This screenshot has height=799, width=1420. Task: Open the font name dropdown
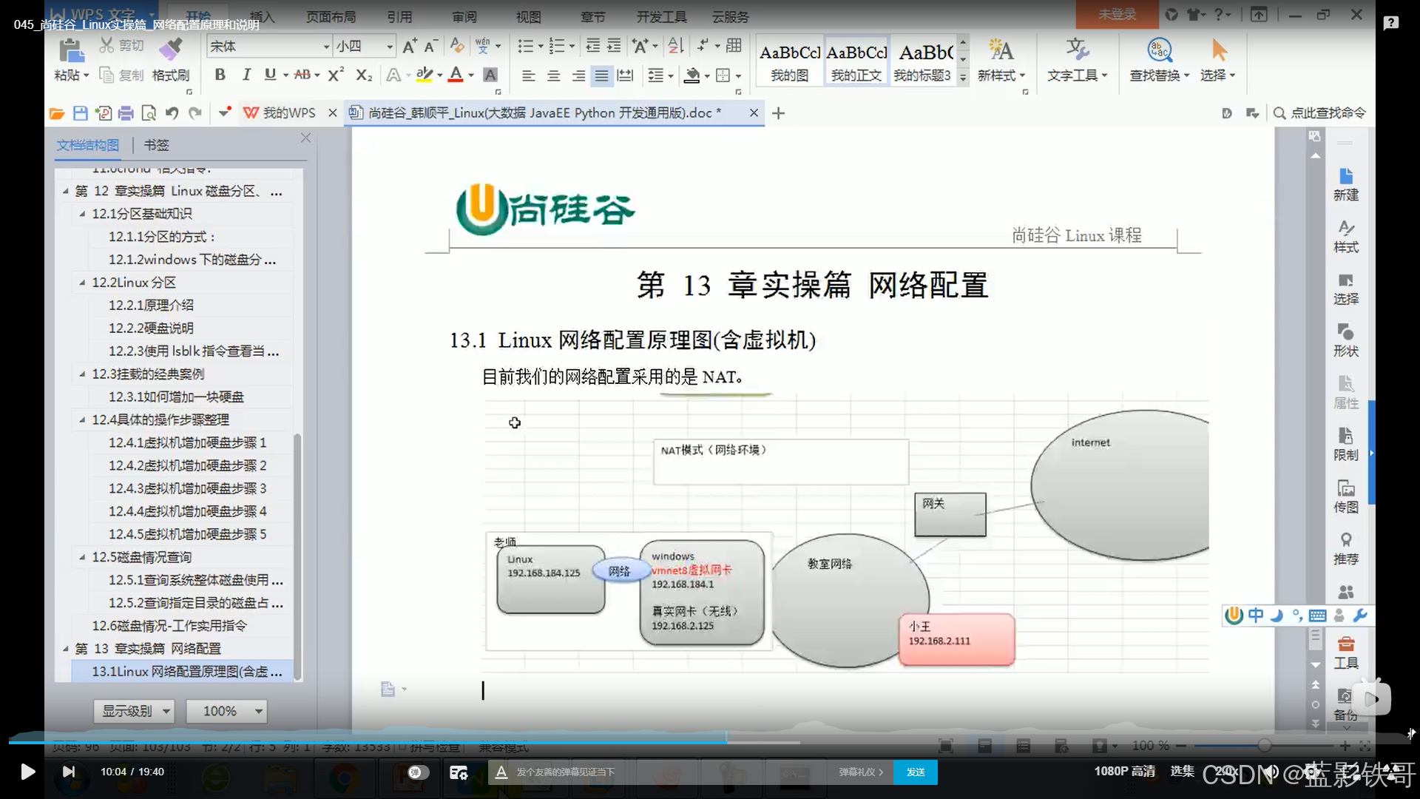coord(326,47)
